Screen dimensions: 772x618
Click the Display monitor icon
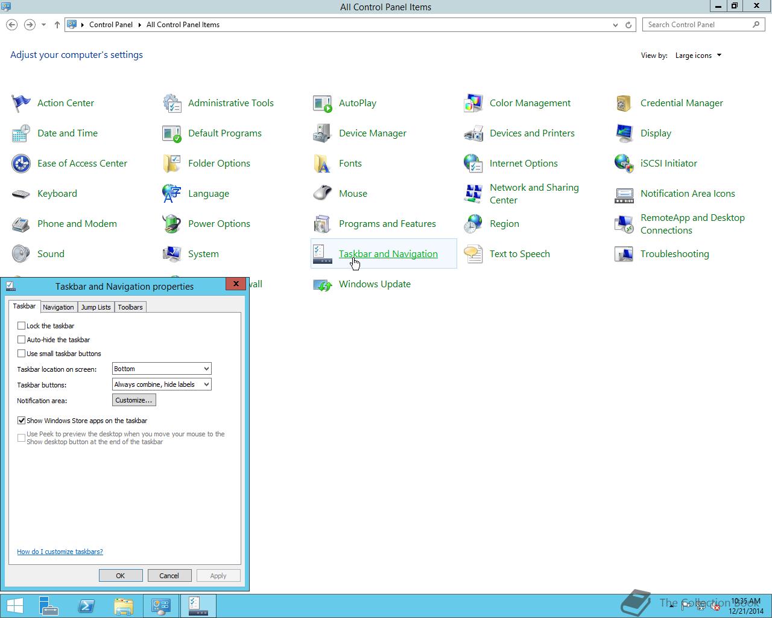pos(624,133)
